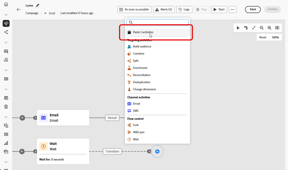
Task: Select Build audience activity
Action: click(x=142, y=47)
